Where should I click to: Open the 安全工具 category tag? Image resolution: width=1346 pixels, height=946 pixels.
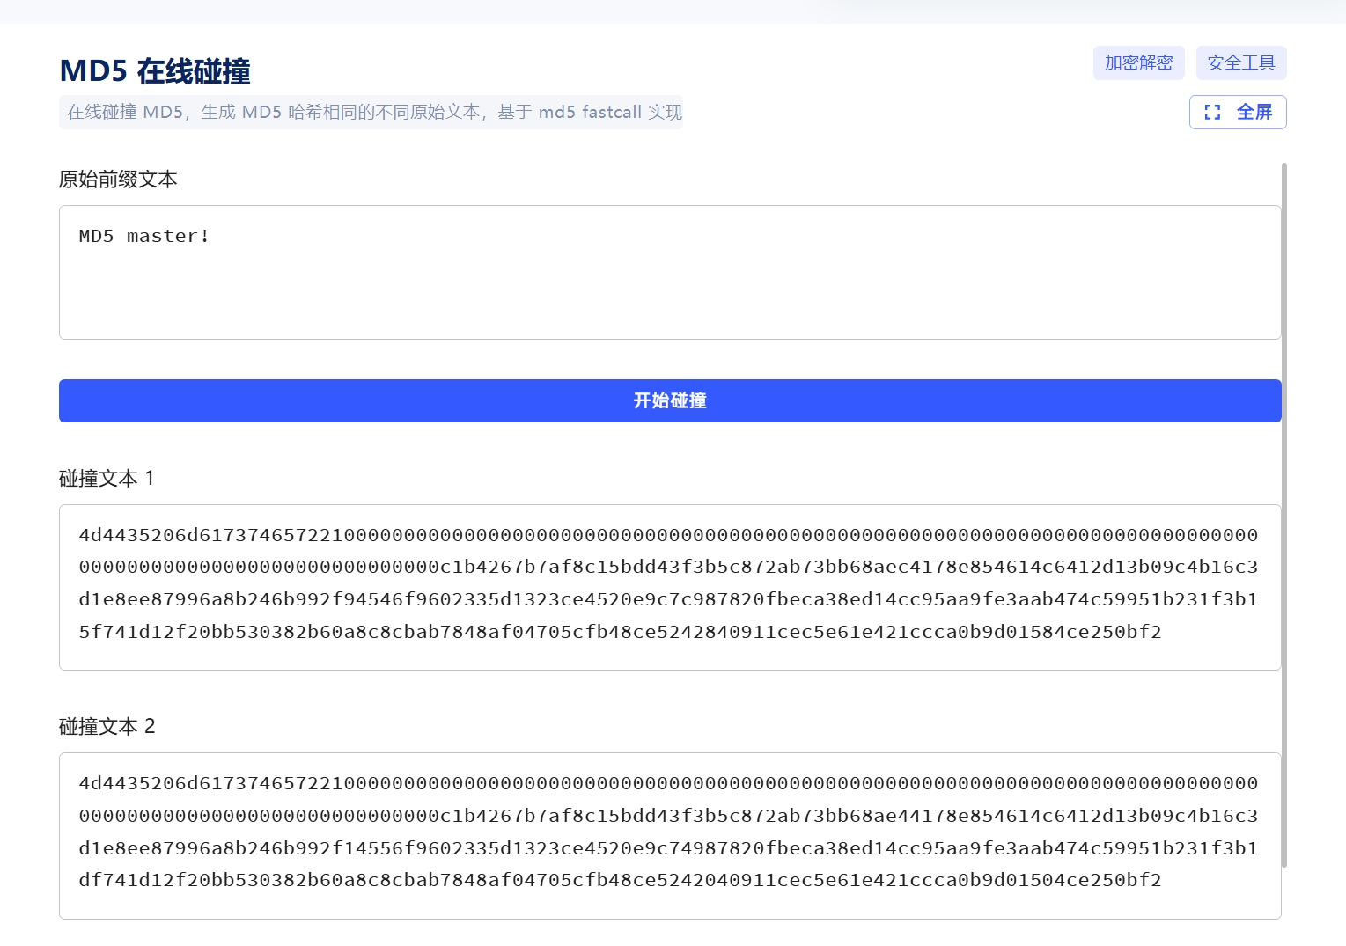click(1240, 63)
